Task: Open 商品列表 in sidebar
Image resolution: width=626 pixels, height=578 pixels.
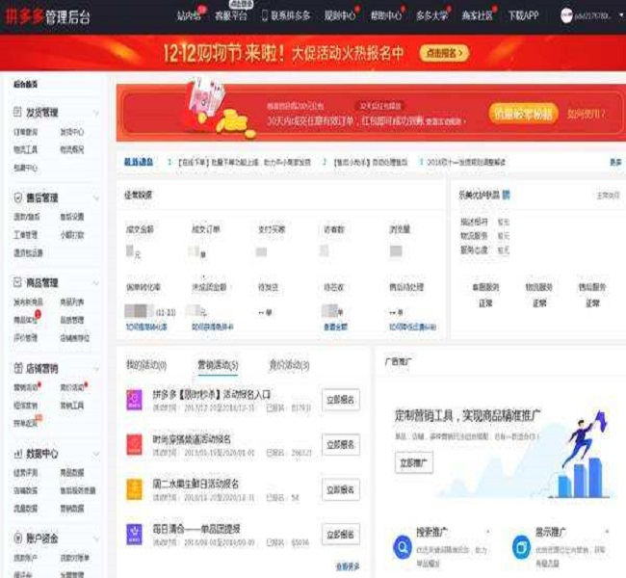Action: (72, 302)
